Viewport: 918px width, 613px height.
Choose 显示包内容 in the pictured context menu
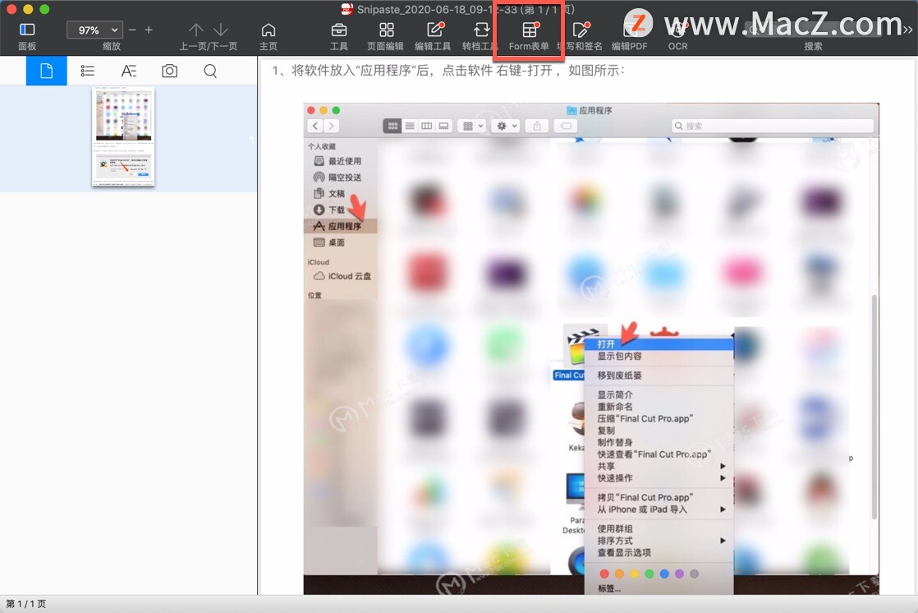click(x=659, y=357)
